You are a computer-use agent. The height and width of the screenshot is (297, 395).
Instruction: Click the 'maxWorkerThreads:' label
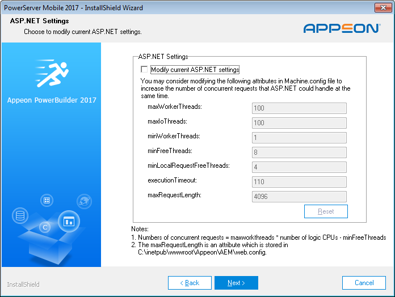coord(175,107)
